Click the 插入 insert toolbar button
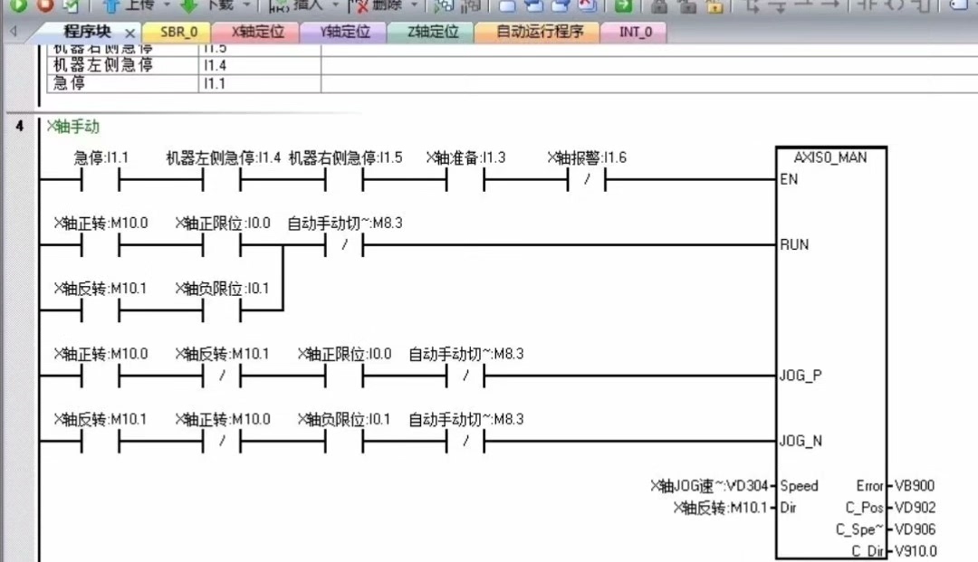 point(297,5)
